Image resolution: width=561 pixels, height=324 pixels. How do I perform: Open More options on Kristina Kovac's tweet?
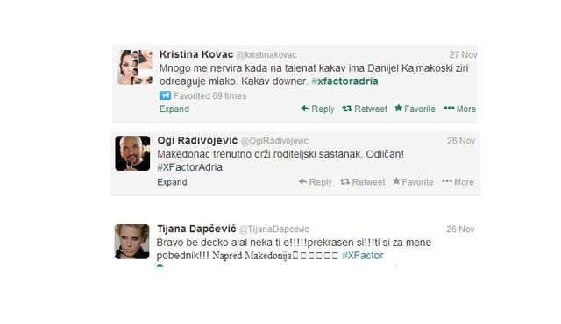[x=459, y=109]
